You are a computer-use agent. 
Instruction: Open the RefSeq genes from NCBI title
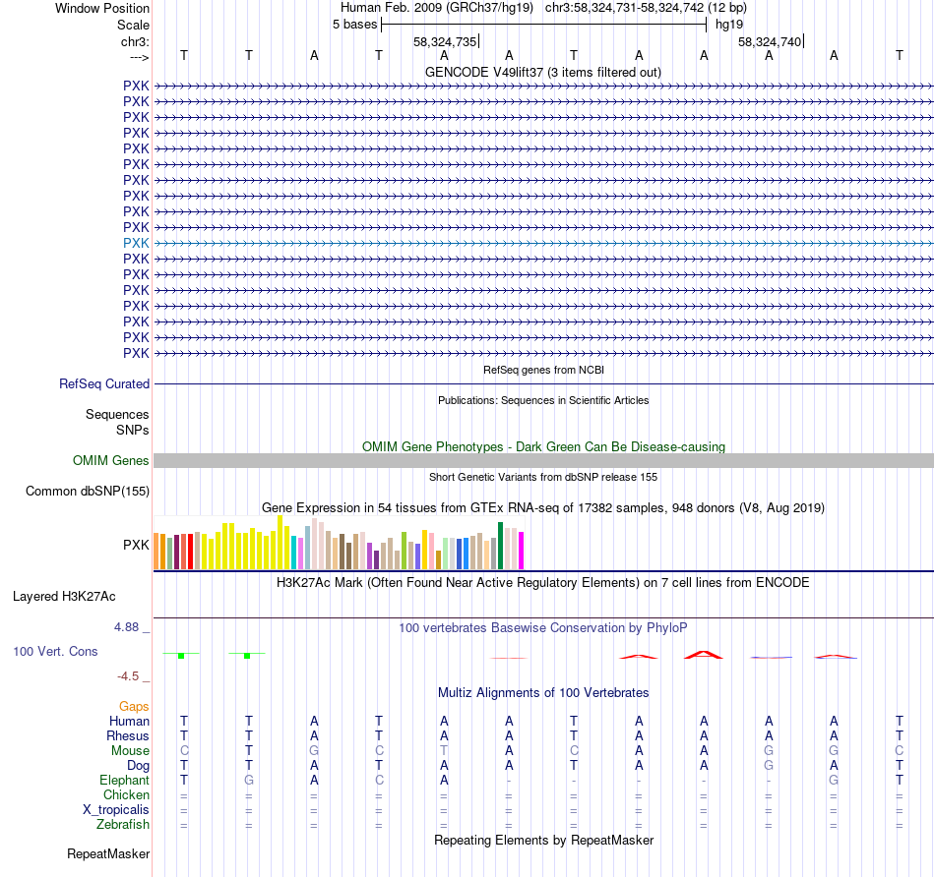pos(543,370)
